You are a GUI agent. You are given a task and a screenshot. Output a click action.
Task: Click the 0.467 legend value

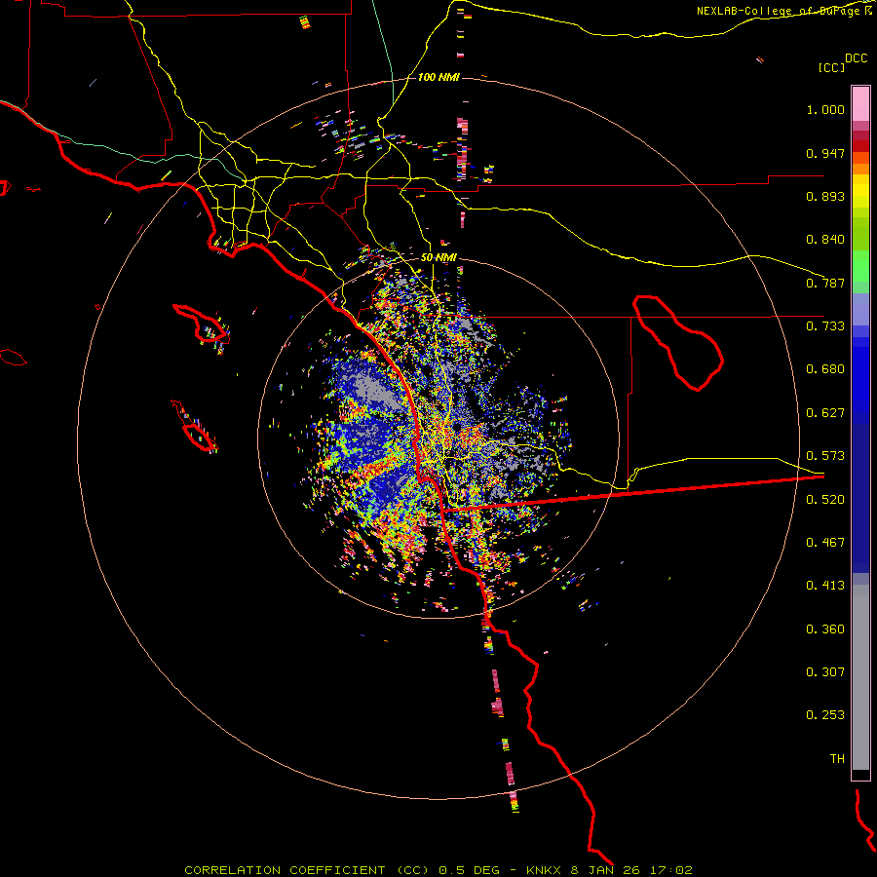click(x=825, y=543)
